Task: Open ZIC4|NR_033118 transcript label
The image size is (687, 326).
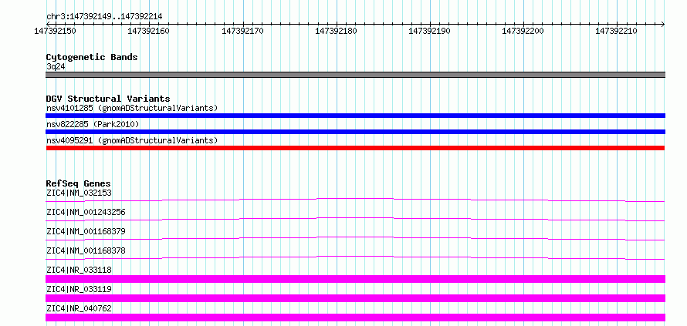Action: (79, 270)
